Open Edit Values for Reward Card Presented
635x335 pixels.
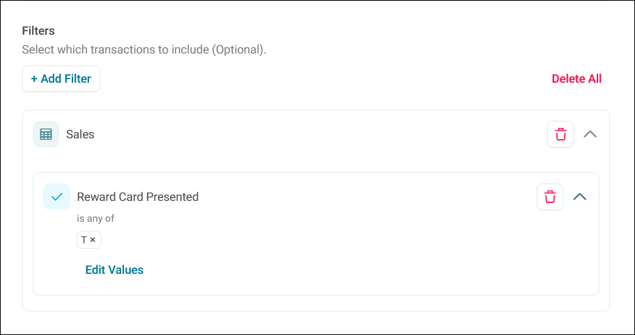click(x=114, y=270)
